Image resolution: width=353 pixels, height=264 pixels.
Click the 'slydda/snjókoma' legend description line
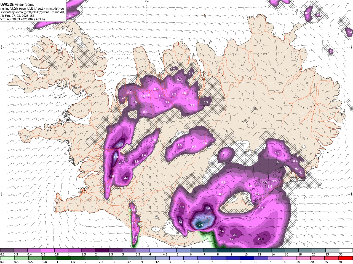pyautogui.click(x=33, y=12)
